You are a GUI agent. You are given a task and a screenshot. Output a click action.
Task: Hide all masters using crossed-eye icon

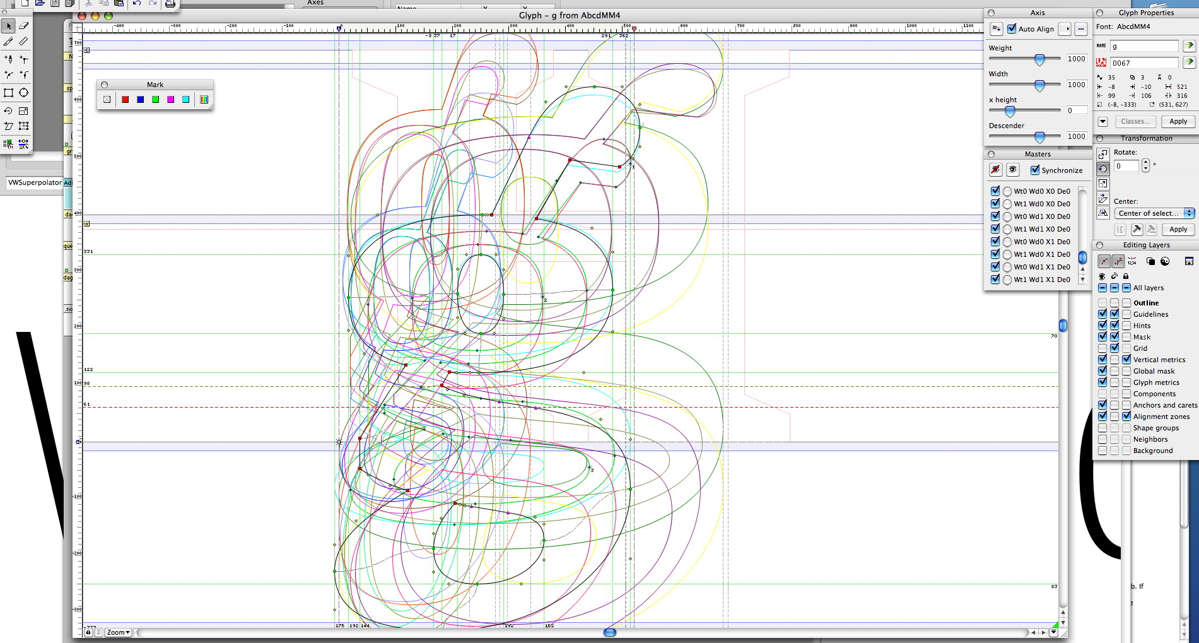coord(995,170)
